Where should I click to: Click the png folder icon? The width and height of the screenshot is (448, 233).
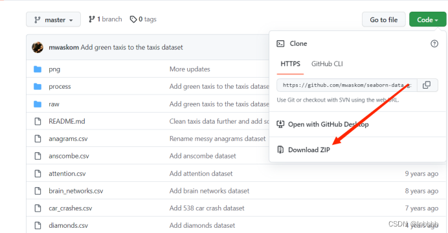click(x=38, y=69)
